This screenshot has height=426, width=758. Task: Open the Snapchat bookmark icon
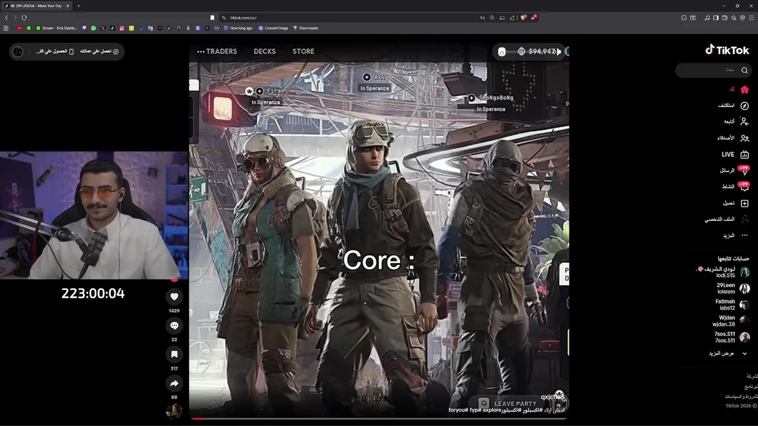[x=131, y=28]
